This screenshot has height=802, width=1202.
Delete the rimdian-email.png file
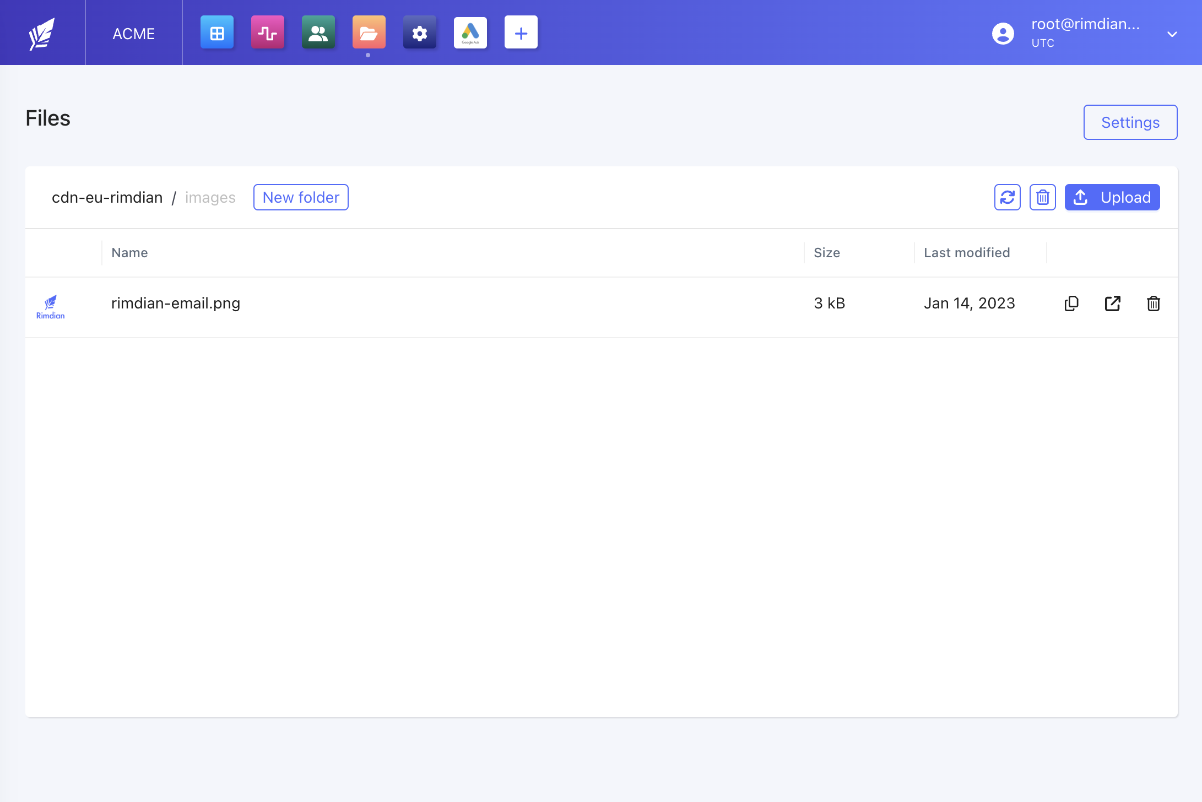[x=1154, y=304]
